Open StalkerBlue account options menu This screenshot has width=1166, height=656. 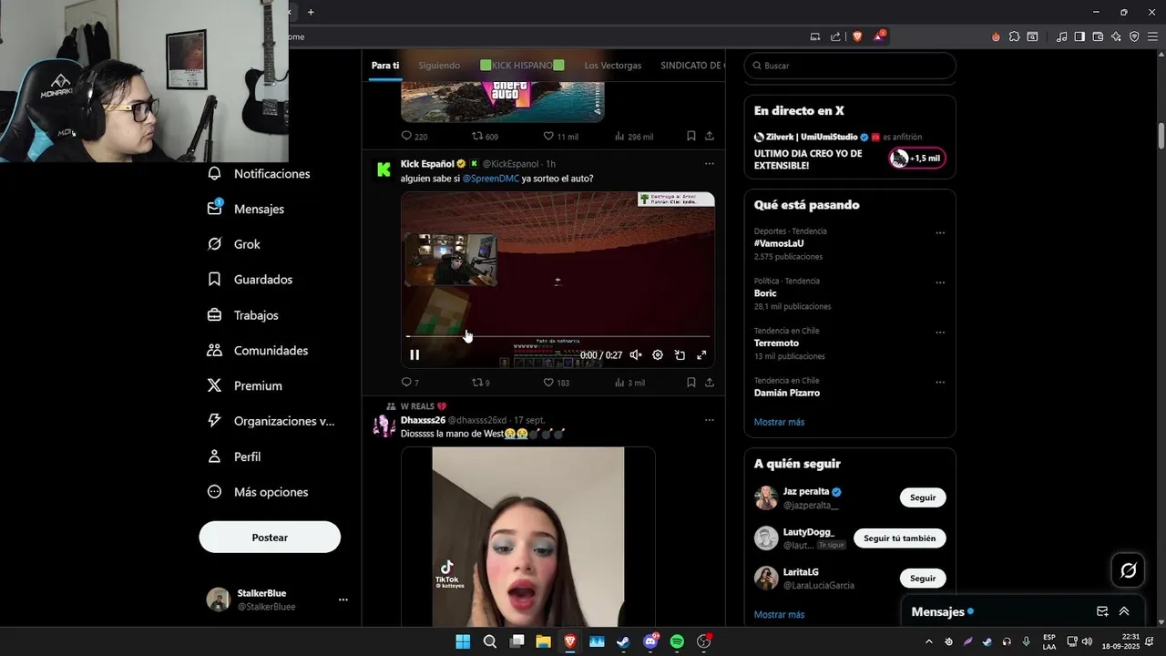point(343,600)
